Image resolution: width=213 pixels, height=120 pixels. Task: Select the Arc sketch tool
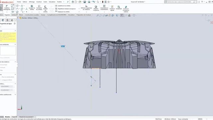[17, 9]
